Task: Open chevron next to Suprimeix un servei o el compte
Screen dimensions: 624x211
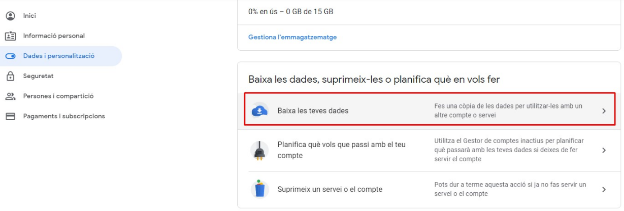Action: pos(604,189)
